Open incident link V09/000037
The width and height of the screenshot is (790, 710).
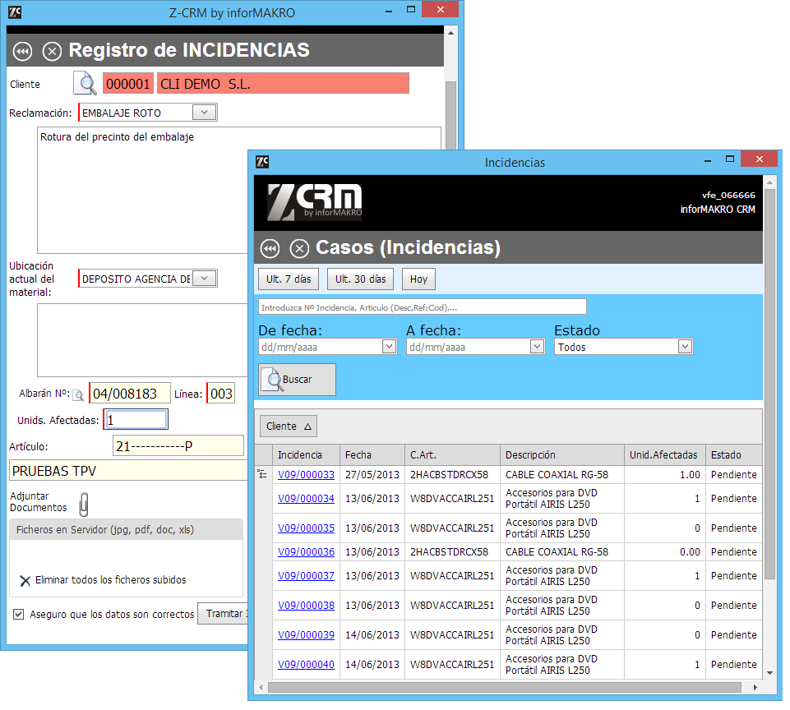coord(307,575)
